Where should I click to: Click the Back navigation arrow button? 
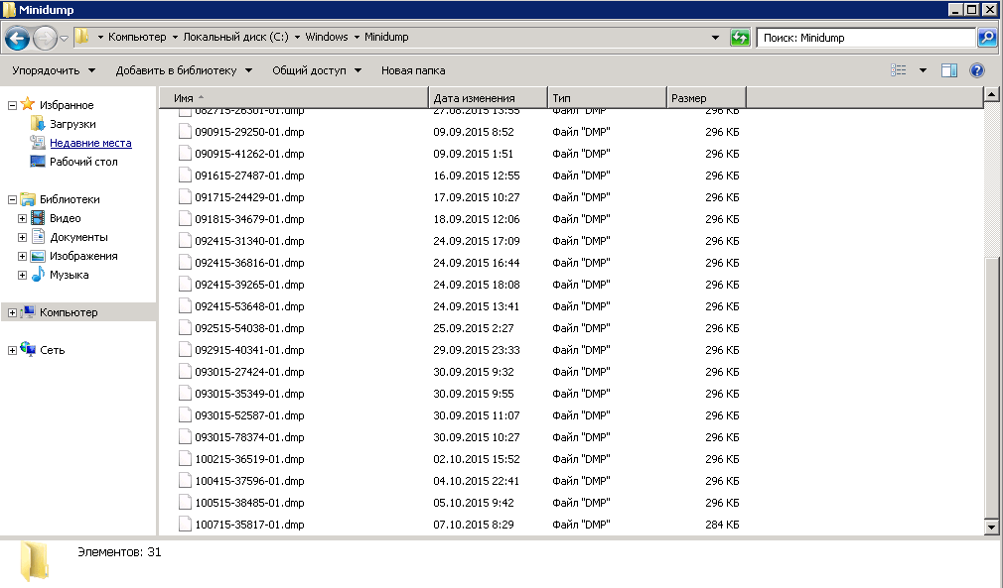(17, 38)
